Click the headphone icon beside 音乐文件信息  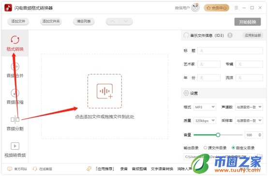click(x=186, y=35)
